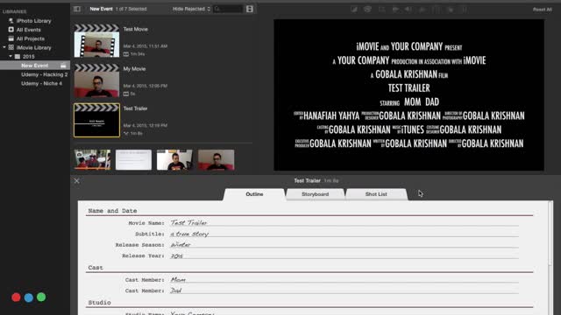The height and width of the screenshot is (315, 561).
Task: Select the clip with man near white wall
Action: [x=174, y=159]
